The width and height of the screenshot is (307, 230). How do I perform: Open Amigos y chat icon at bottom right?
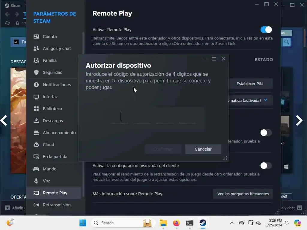(x=300, y=208)
